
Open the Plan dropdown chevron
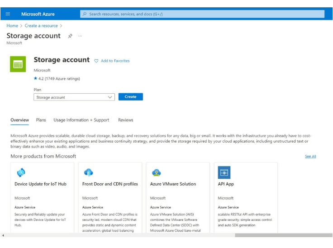click(x=110, y=97)
